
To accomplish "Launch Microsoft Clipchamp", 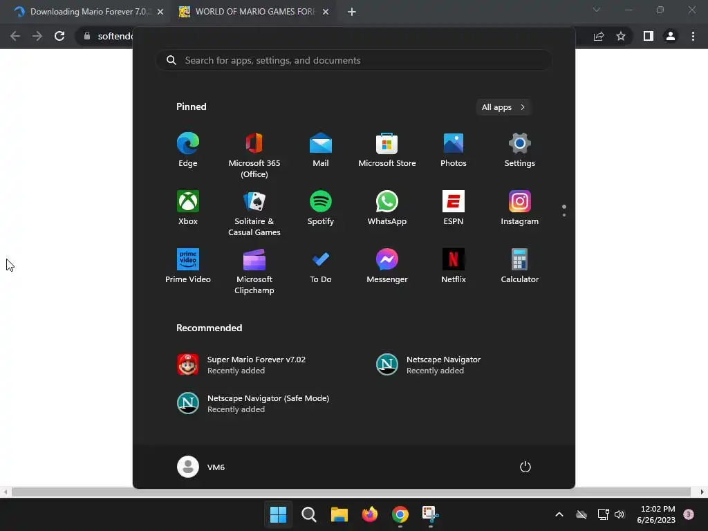I will point(254,271).
